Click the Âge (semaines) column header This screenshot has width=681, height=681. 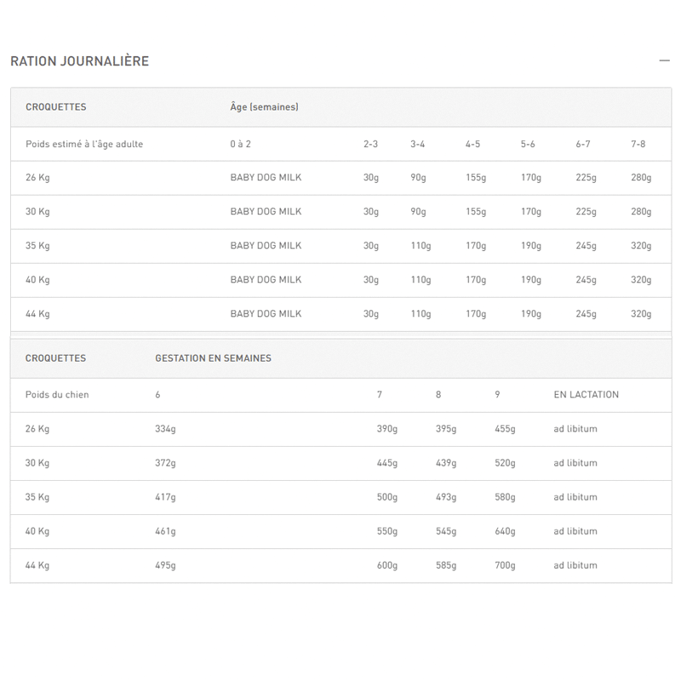pos(264,107)
